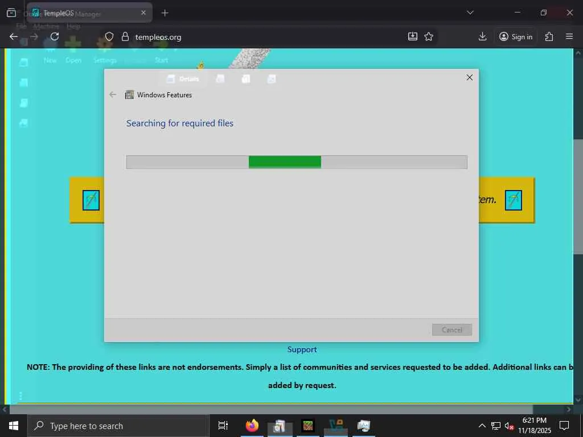
Task: Open the Firefox hamburger application menu
Action: (x=569, y=36)
